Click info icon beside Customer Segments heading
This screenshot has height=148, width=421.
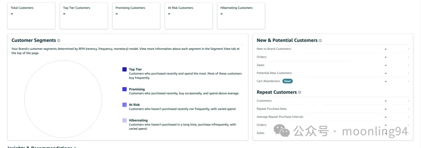pos(58,41)
